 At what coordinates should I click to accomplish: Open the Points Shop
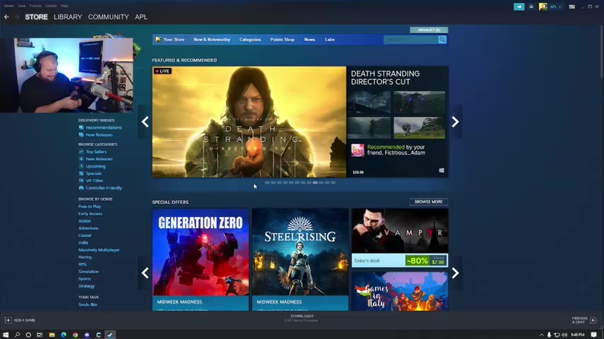(282, 40)
